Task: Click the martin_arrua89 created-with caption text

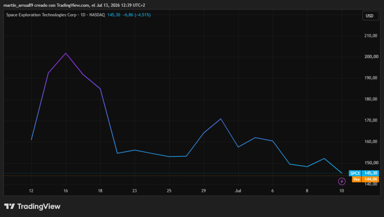Action: tap(74, 5)
